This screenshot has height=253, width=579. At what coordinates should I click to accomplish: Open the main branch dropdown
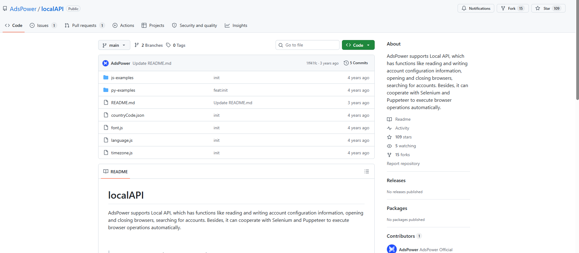click(x=114, y=45)
